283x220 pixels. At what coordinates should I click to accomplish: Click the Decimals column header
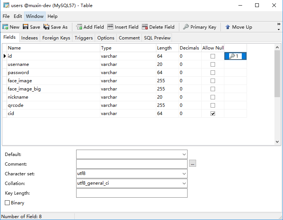(x=190, y=48)
